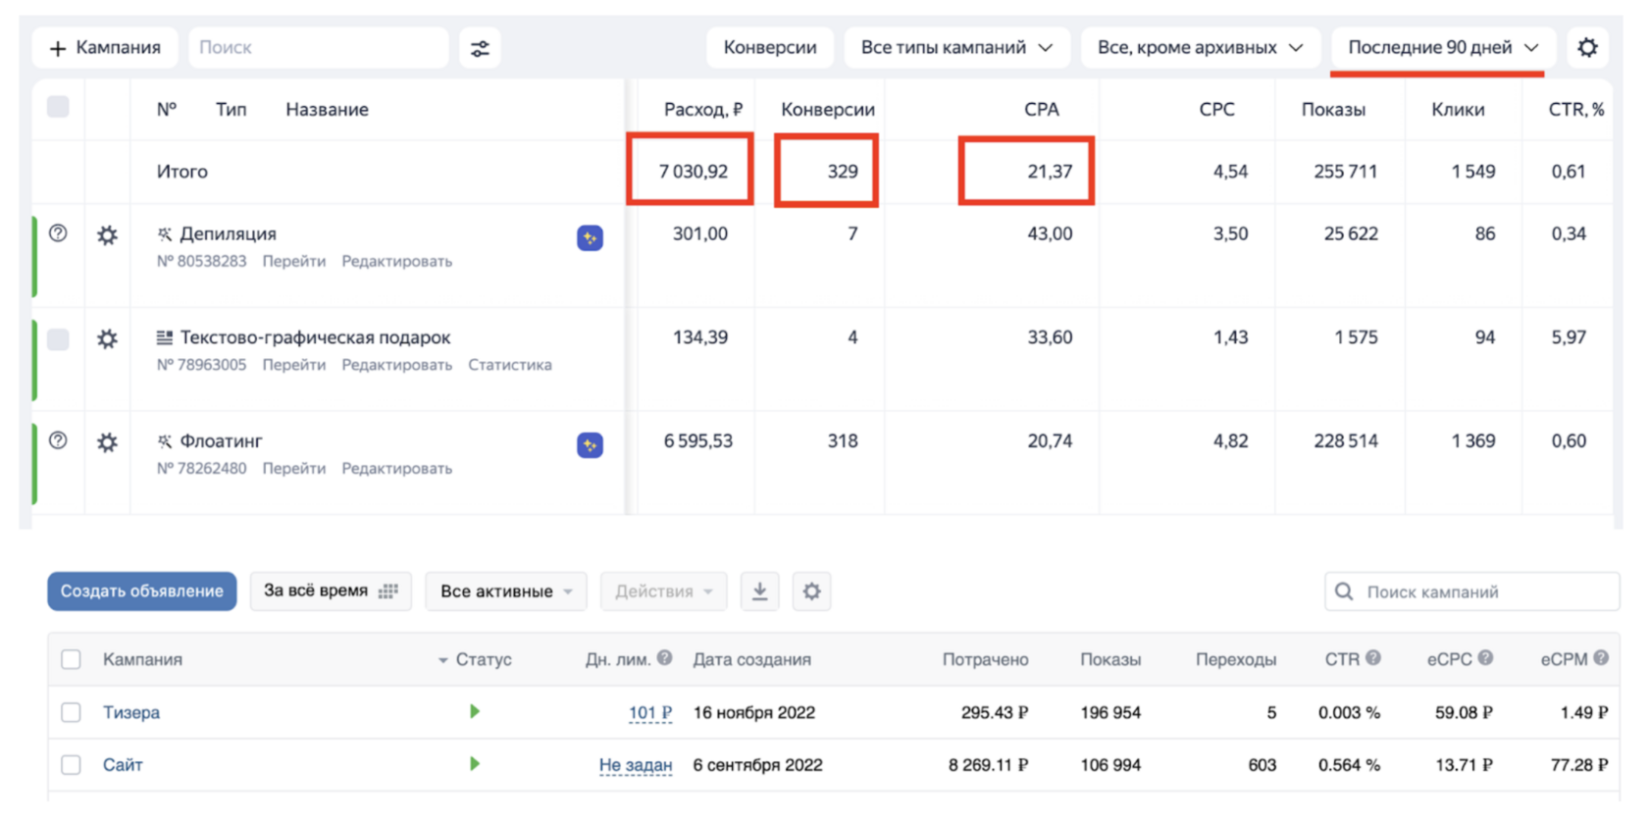Open Статистика link under Текстово-графическая подарок
Viewport: 1648px width, 820px height.
(510, 365)
